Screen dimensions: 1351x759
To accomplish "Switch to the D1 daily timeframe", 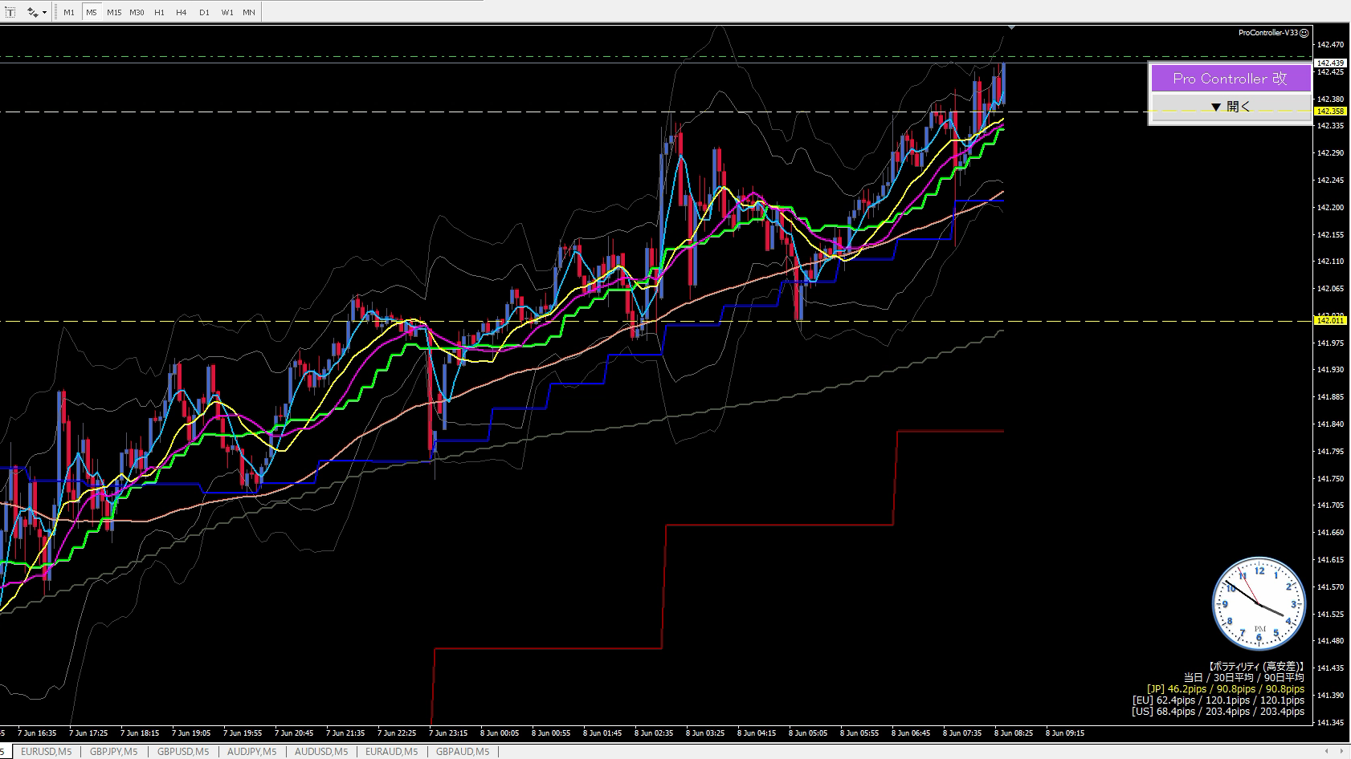I will (204, 12).
